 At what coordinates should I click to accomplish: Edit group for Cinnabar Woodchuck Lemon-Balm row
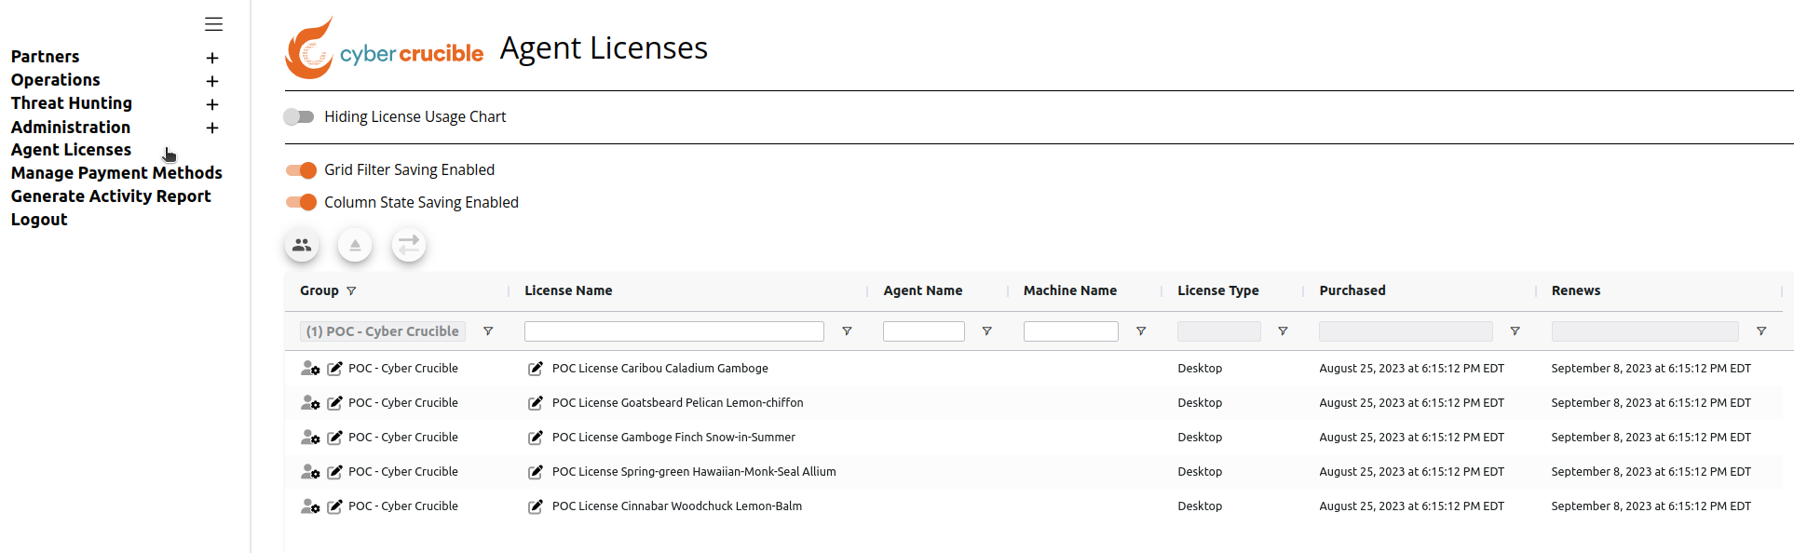(334, 506)
